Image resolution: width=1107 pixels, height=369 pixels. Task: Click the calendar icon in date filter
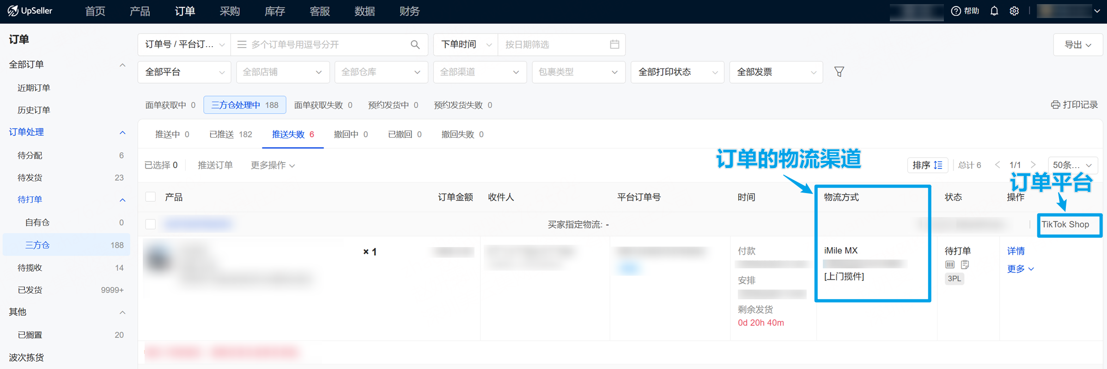tap(614, 45)
